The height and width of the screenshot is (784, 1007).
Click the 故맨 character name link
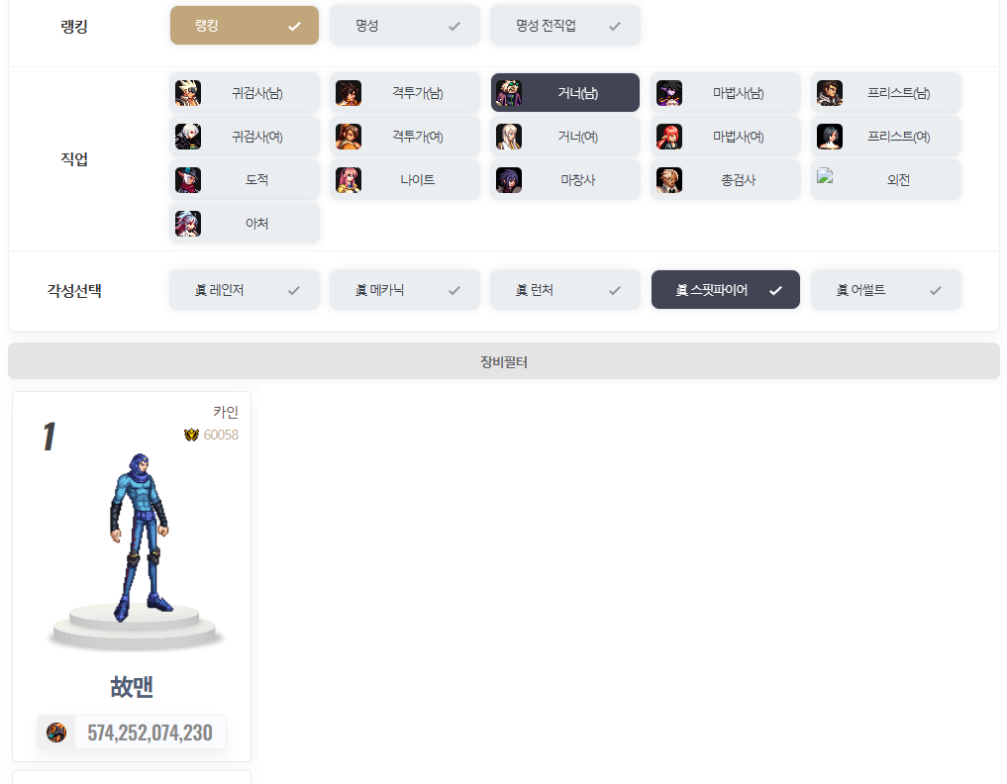(132, 687)
